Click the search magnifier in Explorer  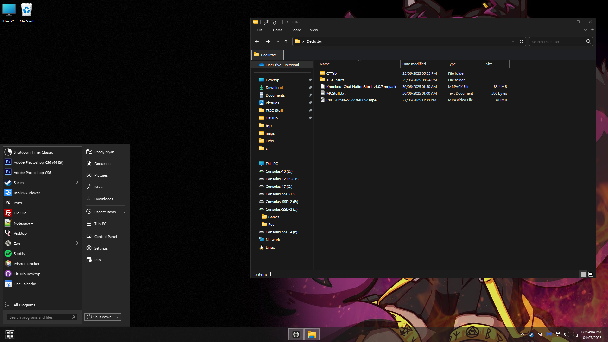[588, 41]
